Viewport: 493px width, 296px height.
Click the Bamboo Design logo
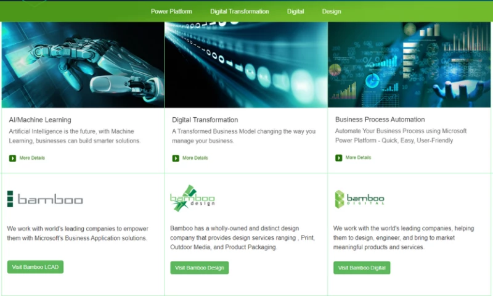click(x=192, y=199)
